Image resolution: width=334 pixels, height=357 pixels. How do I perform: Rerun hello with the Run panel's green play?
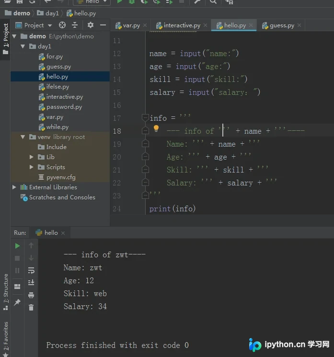[x=17, y=246]
